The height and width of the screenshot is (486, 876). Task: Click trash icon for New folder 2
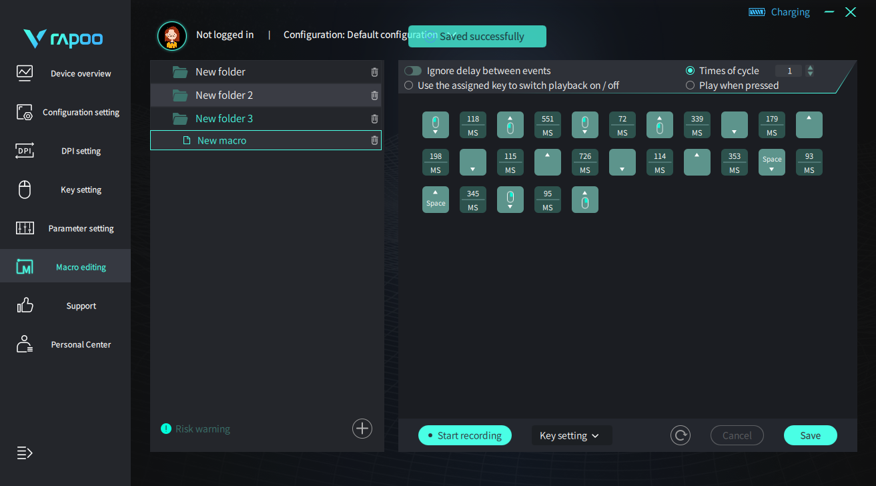tap(374, 95)
